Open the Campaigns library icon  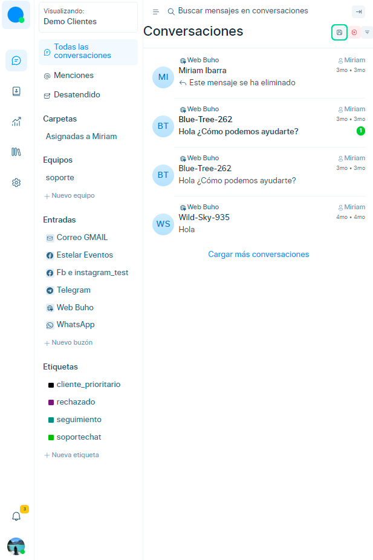tap(16, 152)
